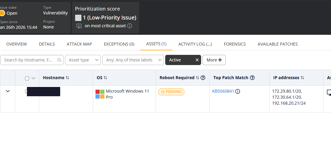The height and width of the screenshot is (149, 331).
Task: Click the monitor asset icon in the row
Action: [329, 93]
